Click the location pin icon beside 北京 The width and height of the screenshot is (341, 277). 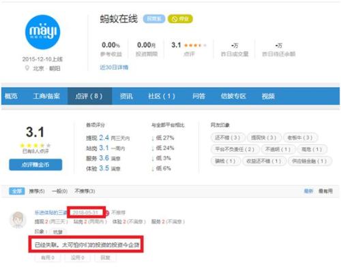click(27, 68)
